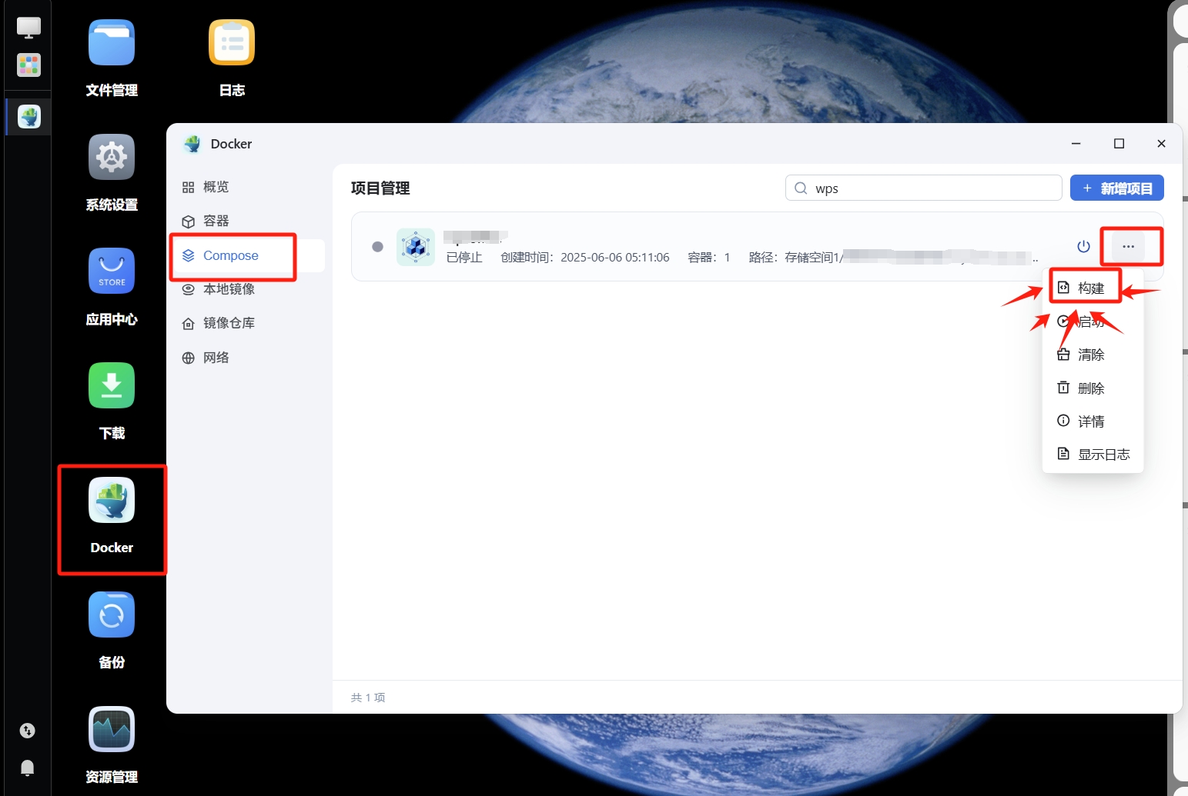The width and height of the screenshot is (1188, 796).
Task: Click the 已停止 stopped status text
Action: [464, 258]
